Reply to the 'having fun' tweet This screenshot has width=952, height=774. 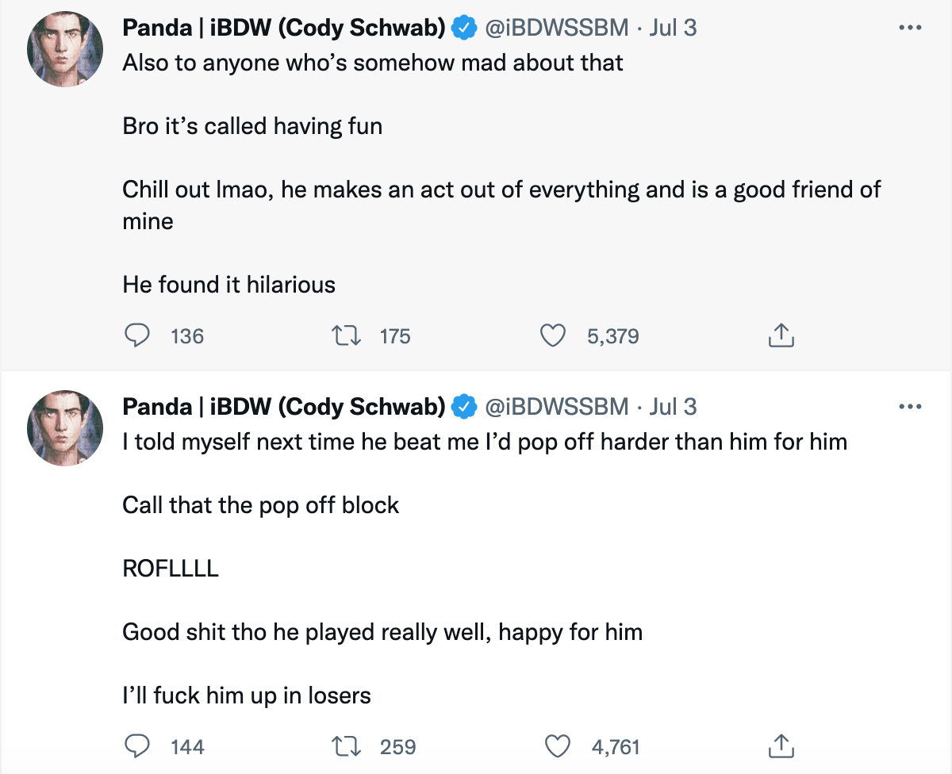click(138, 336)
